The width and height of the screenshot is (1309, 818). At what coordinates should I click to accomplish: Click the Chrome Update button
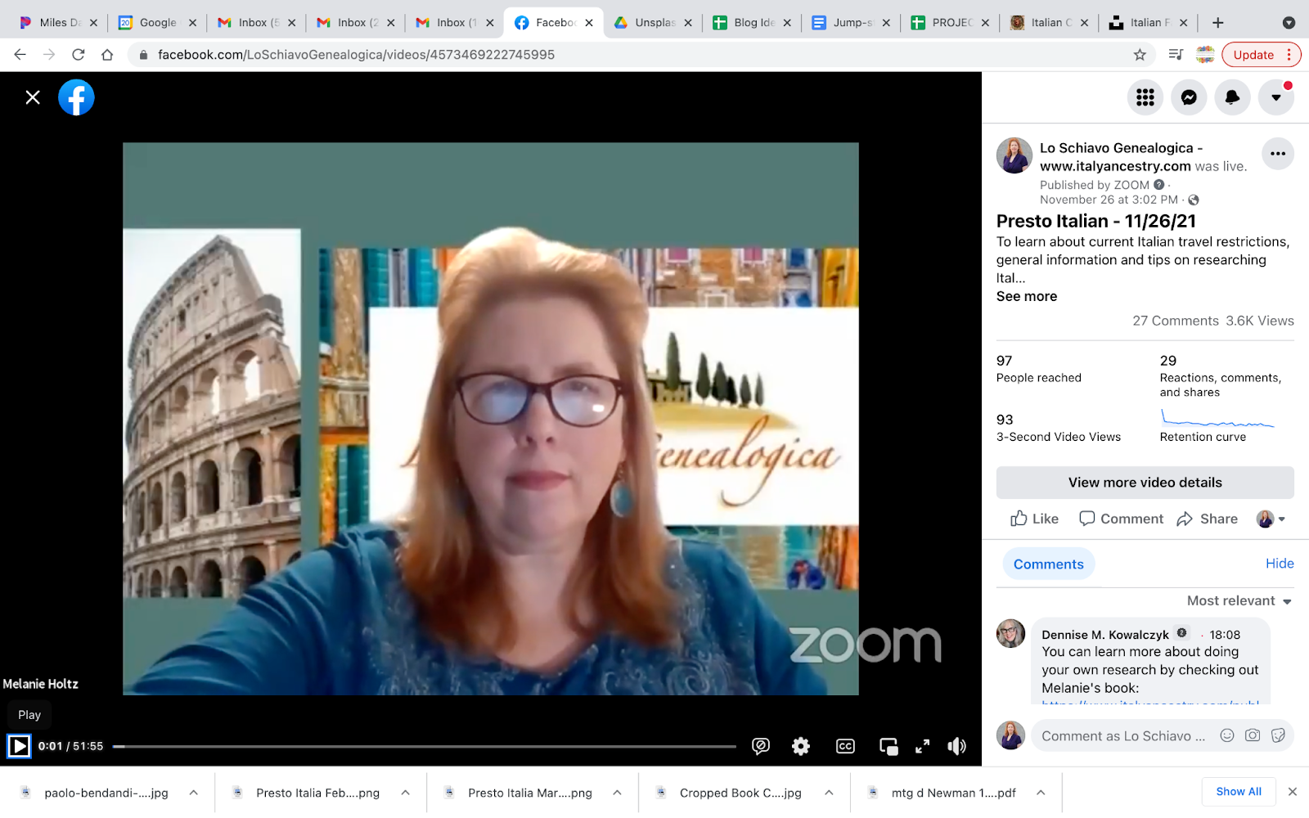click(x=1261, y=55)
